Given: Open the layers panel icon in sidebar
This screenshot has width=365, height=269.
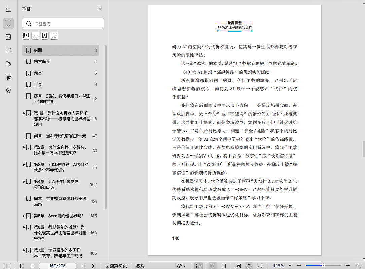Looking at the screenshot, I should coord(8,91).
